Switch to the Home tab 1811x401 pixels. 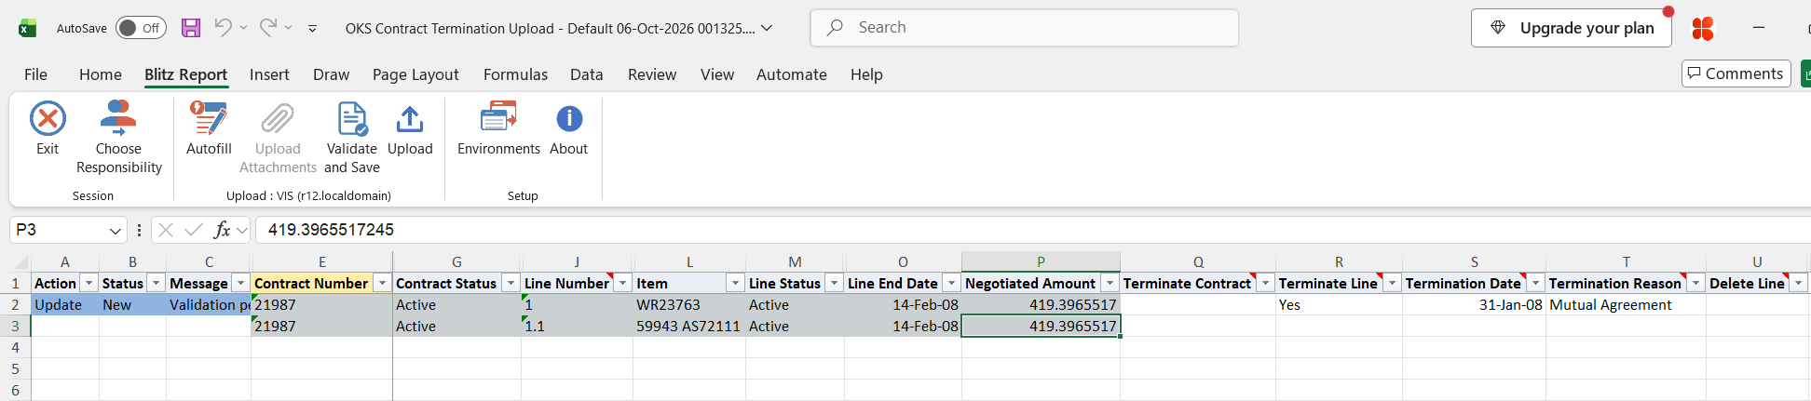point(100,74)
